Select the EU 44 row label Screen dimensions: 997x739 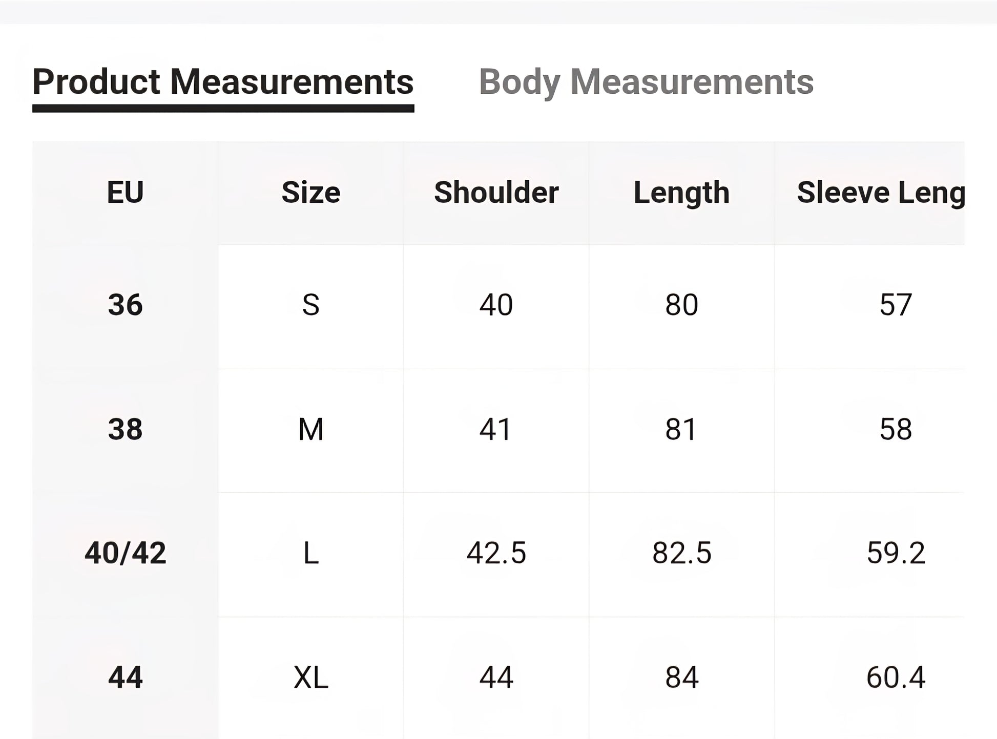(x=125, y=678)
